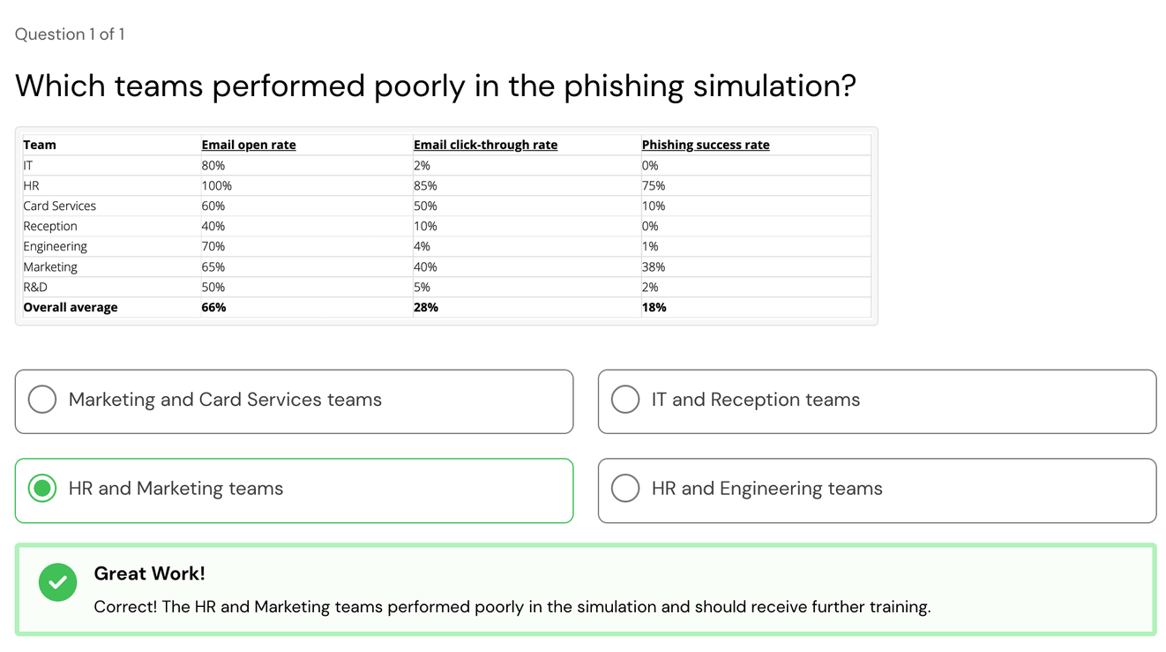
Task: Choose the IT and Reception teams answer card
Action: coord(877,401)
